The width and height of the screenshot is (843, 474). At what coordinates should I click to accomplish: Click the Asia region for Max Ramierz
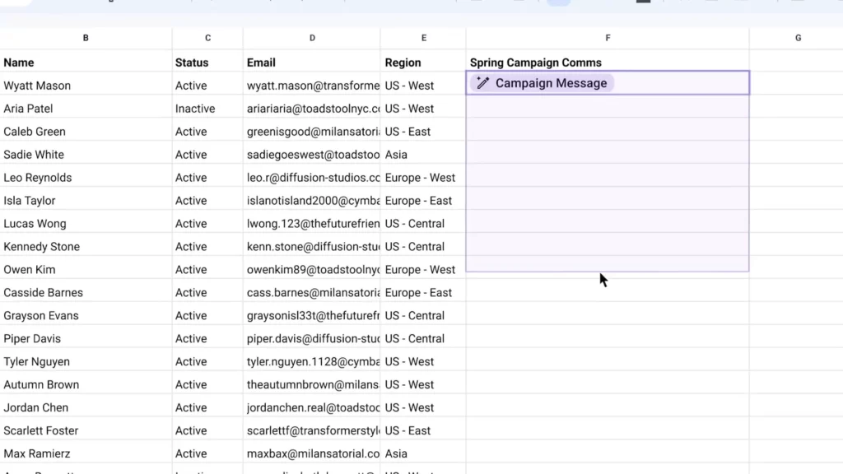click(424, 453)
